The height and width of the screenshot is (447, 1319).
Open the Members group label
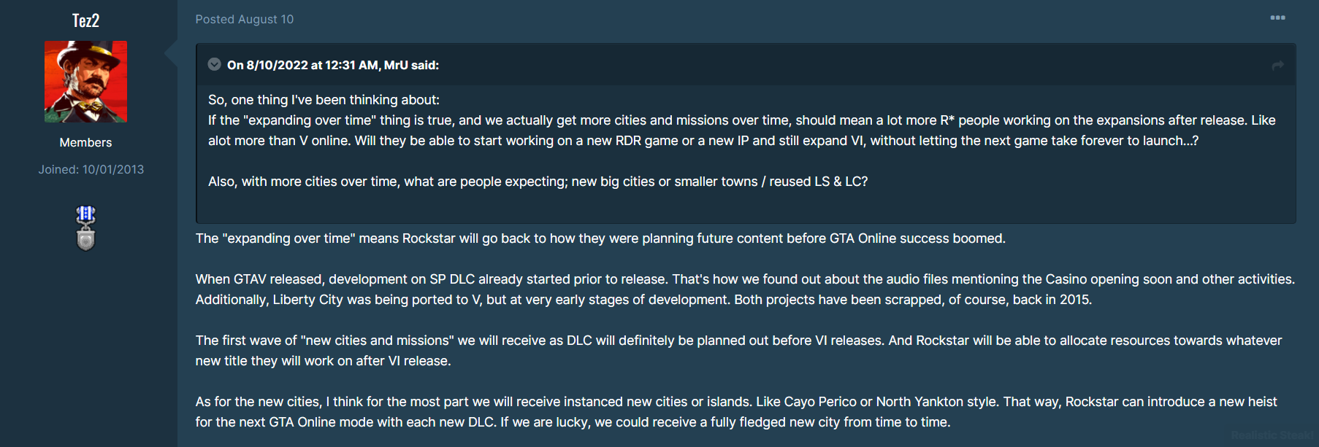point(85,142)
